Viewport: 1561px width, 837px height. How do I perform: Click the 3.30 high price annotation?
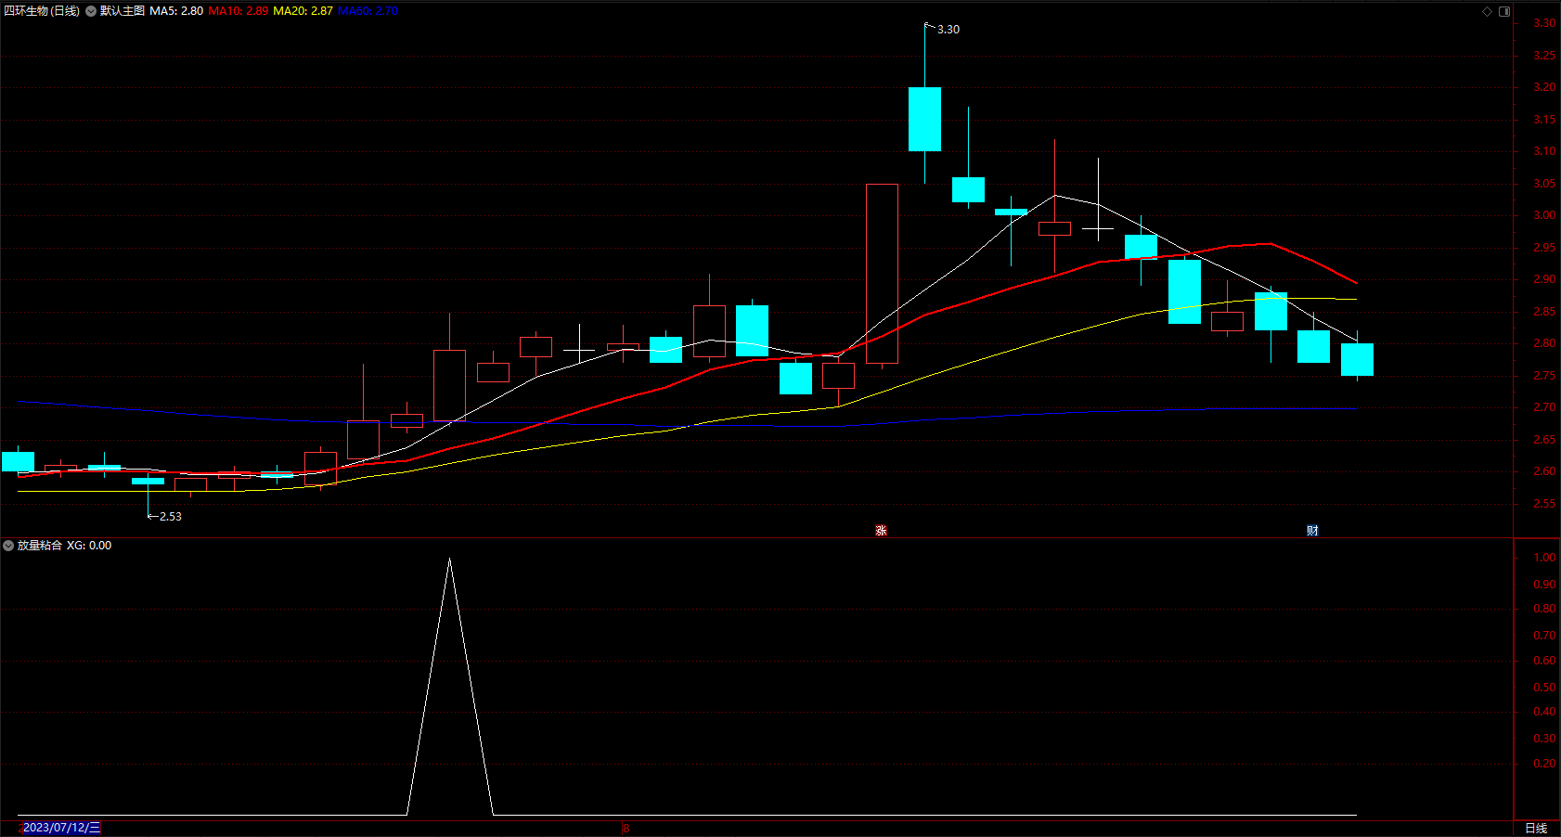tap(948, 30)
